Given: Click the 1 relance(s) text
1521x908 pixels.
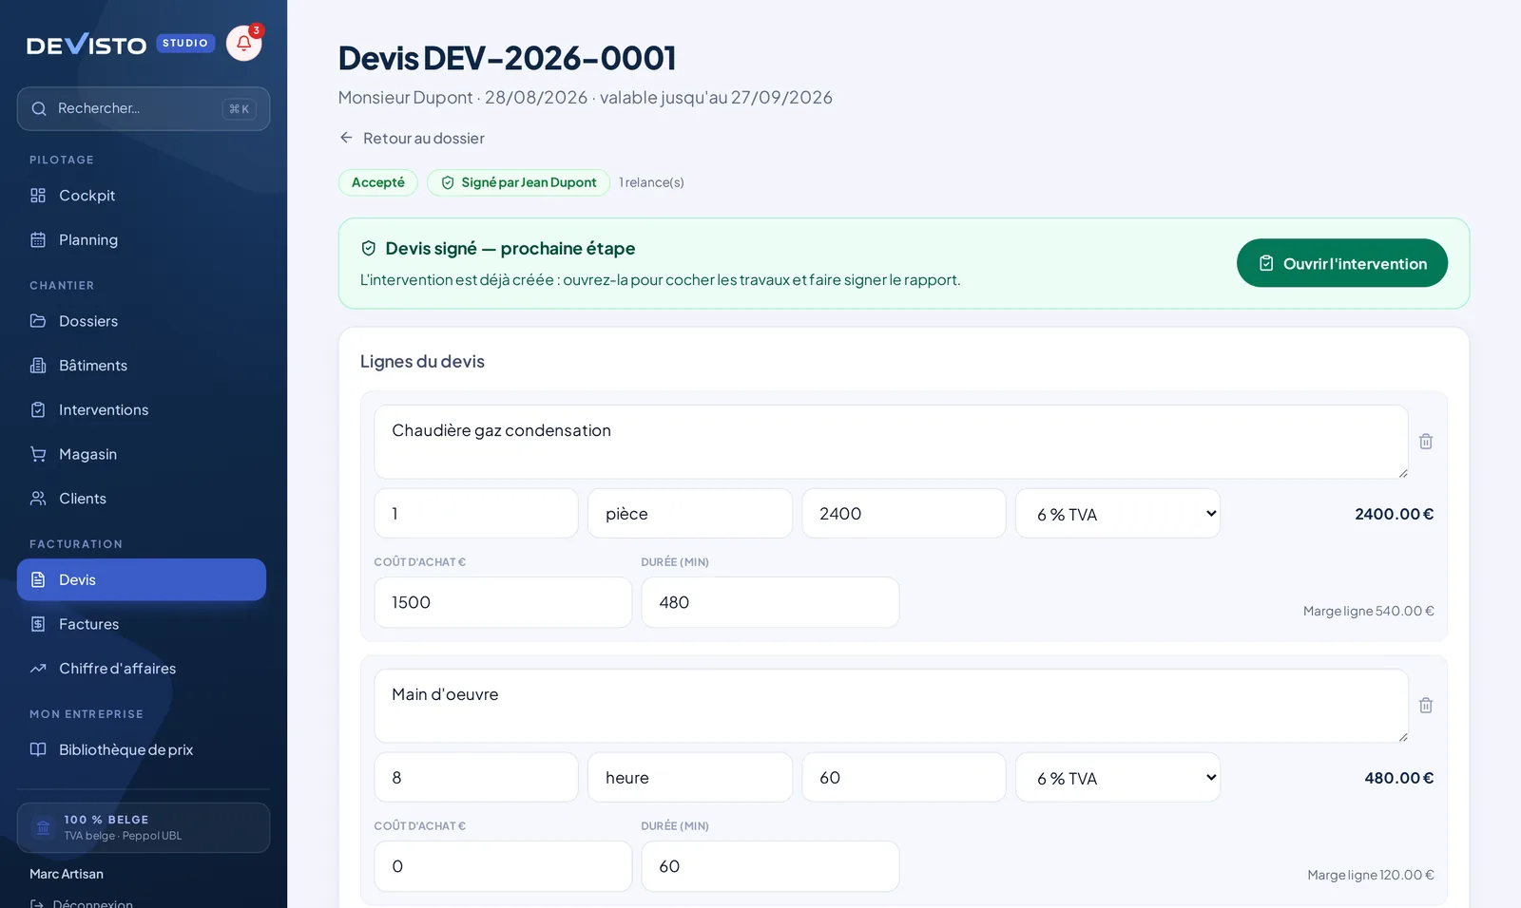Looking at the screenshot, I should tap(651, 182).
